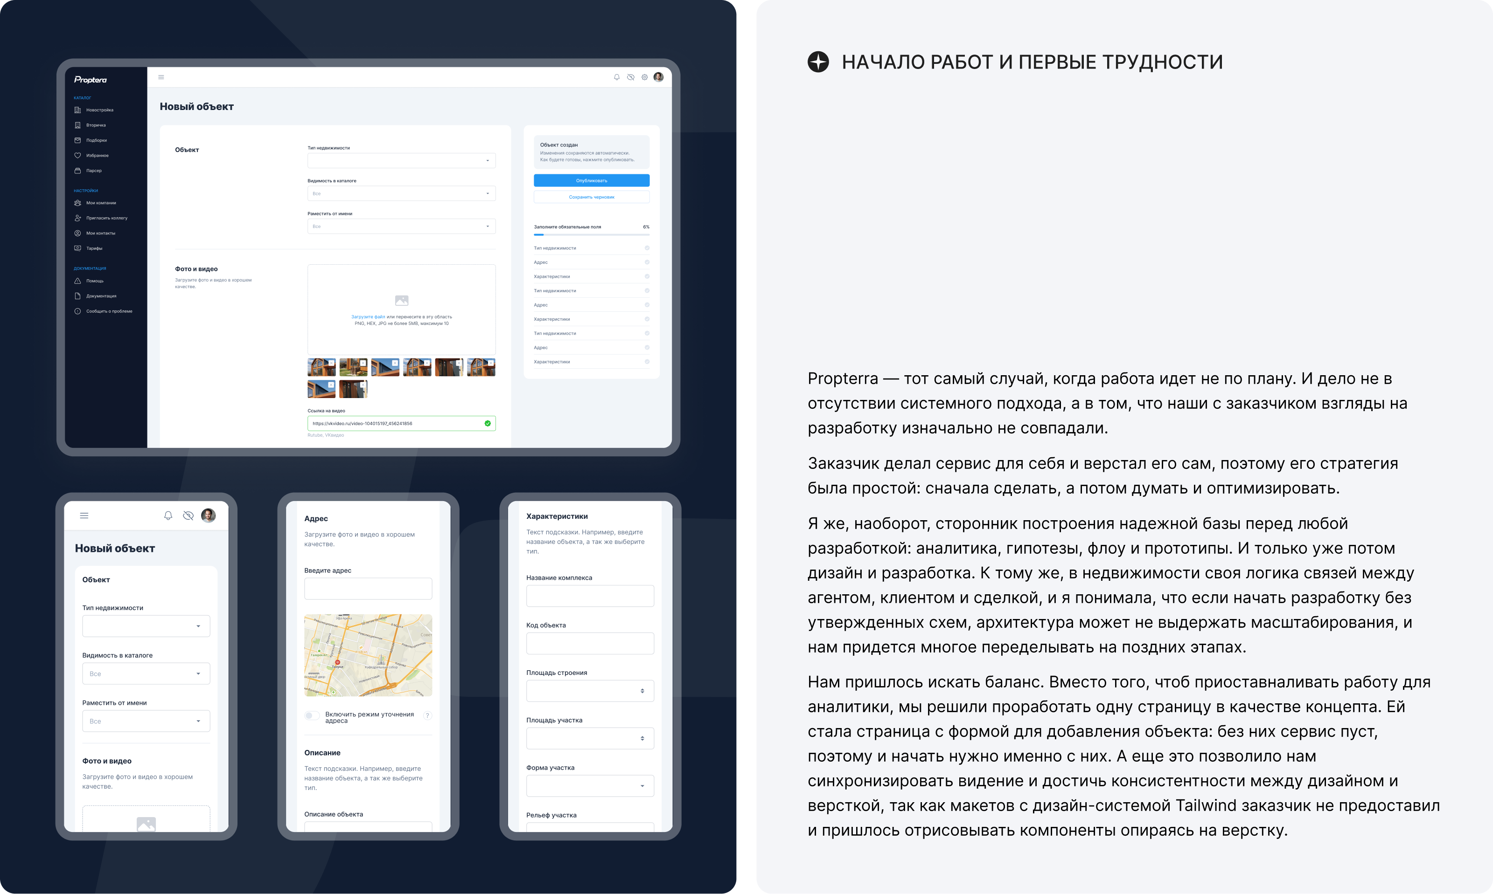
Task: Expand the Видимость в каталоге dropdown
Action: point(402,193)
